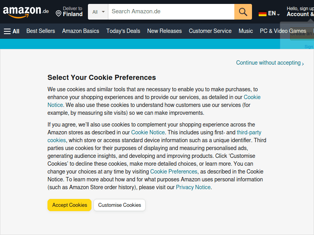This screenshot has width=314, height=235.
Task: Visit Customer Service from navigation bar
Action: point(210,31)
